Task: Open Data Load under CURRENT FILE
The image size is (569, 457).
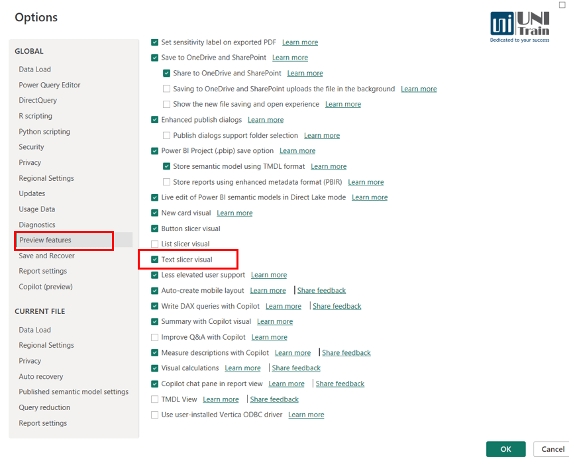Action: tap(35, 330)
